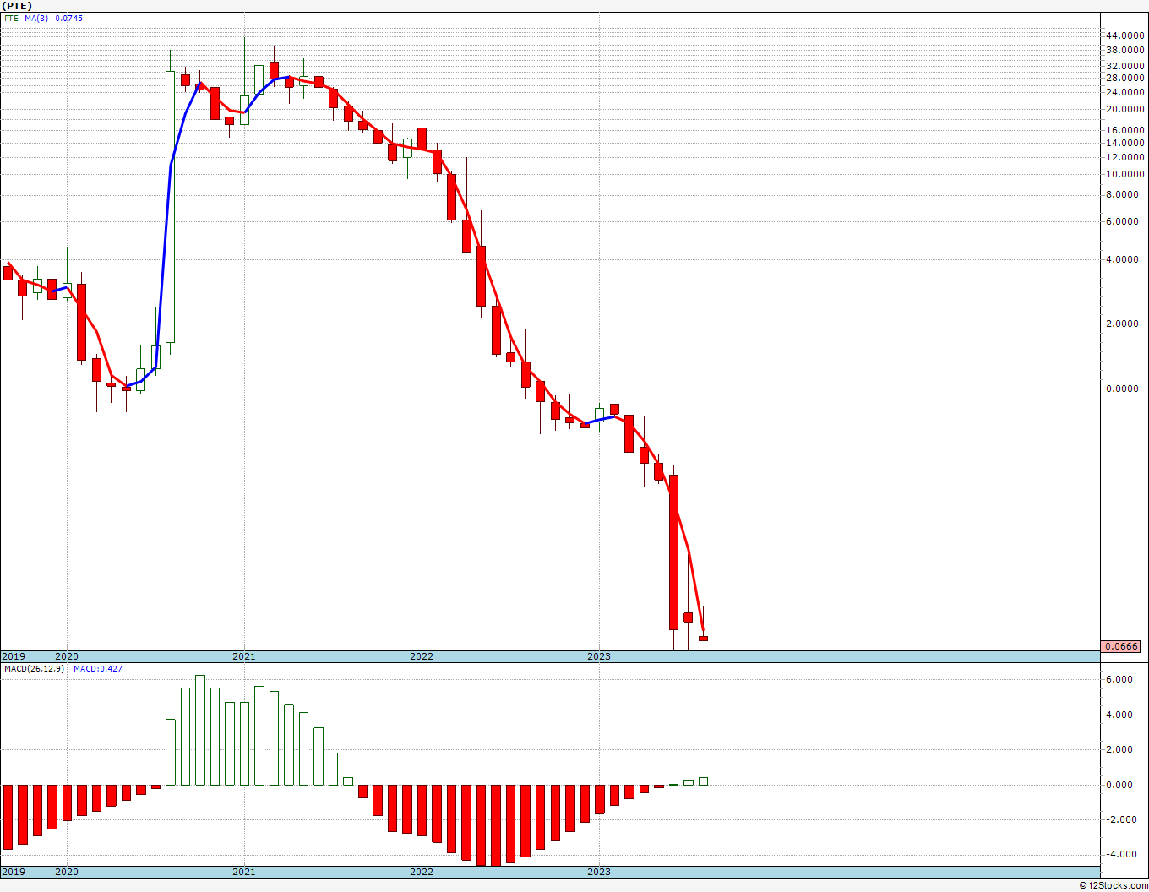Viewport: 1149px width, 892px height.
Task: Click the "32.0000" price axis label
Action: [1124, 66]
